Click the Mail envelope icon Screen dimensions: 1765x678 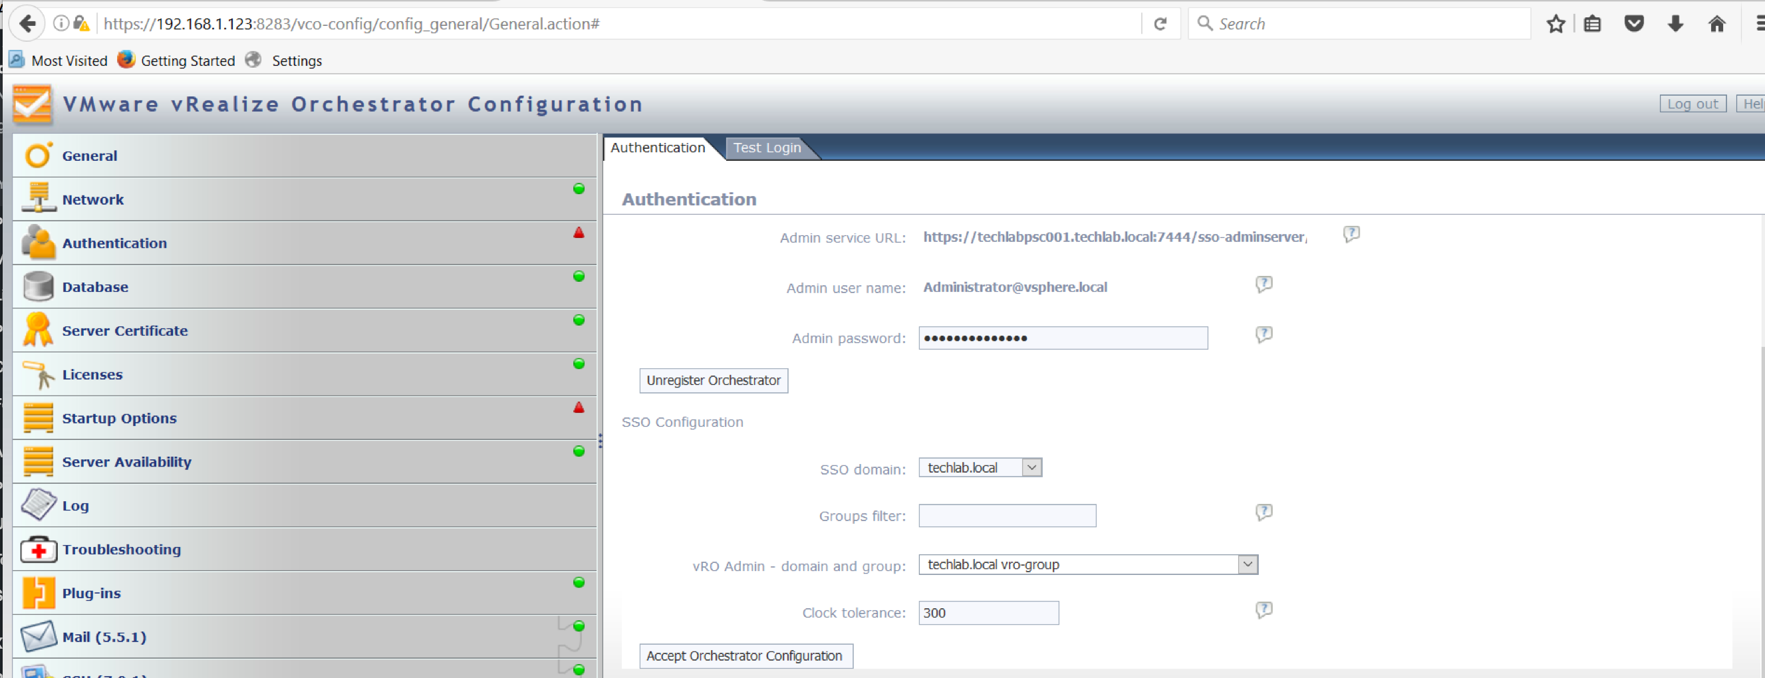(38, 636)
